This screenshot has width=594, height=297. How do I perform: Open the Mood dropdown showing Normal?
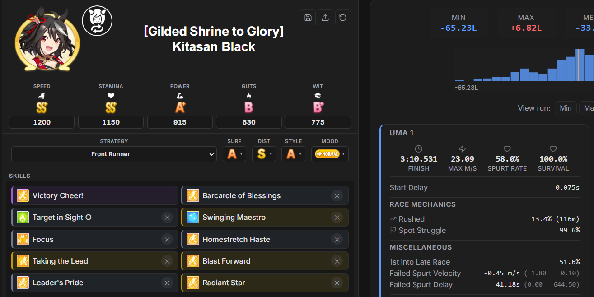click(x=330, y=154)
